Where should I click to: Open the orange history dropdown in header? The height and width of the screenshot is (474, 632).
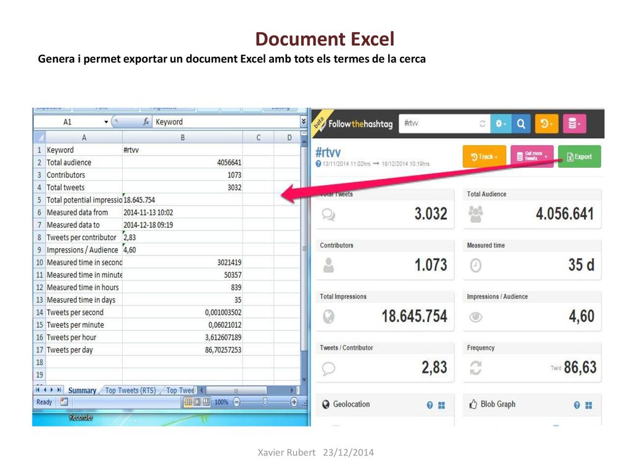547,123
